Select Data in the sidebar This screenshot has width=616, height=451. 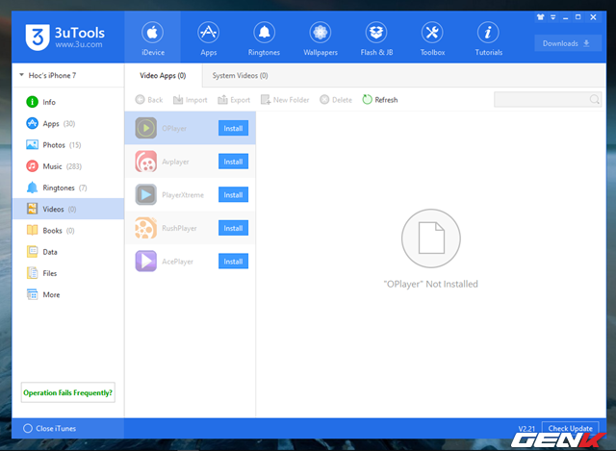(x=68, y=252)
